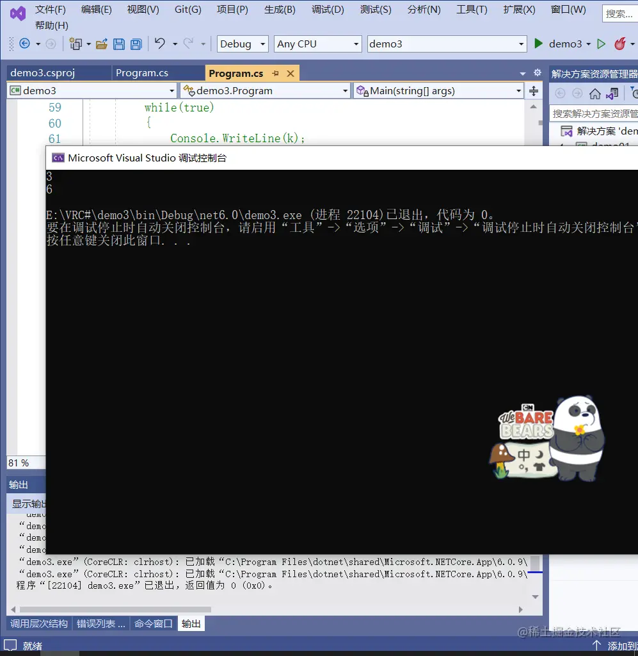This screenshot has width=638, height=656.
Task: Start debugging with green play demo3
Action: pyautogui.click(x=558, y=44)
